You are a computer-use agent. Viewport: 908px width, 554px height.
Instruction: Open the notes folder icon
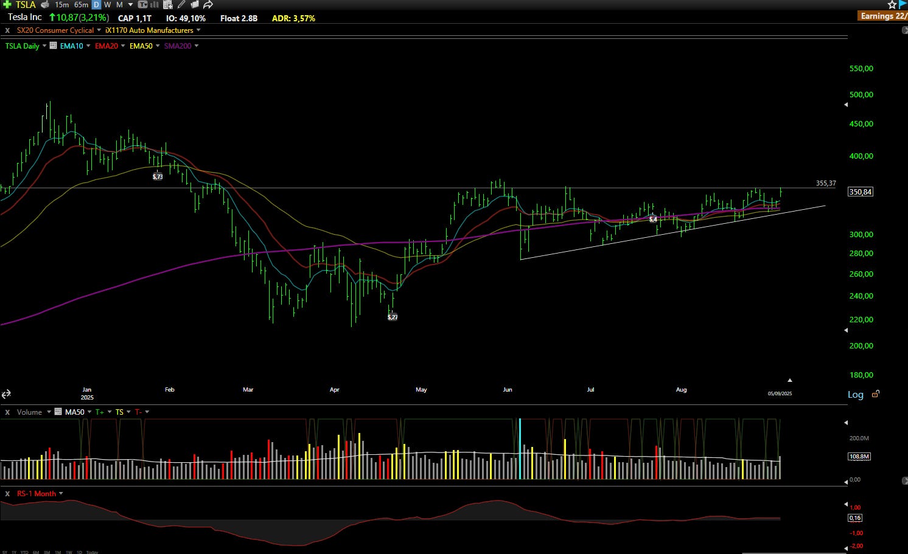point(195,4)
